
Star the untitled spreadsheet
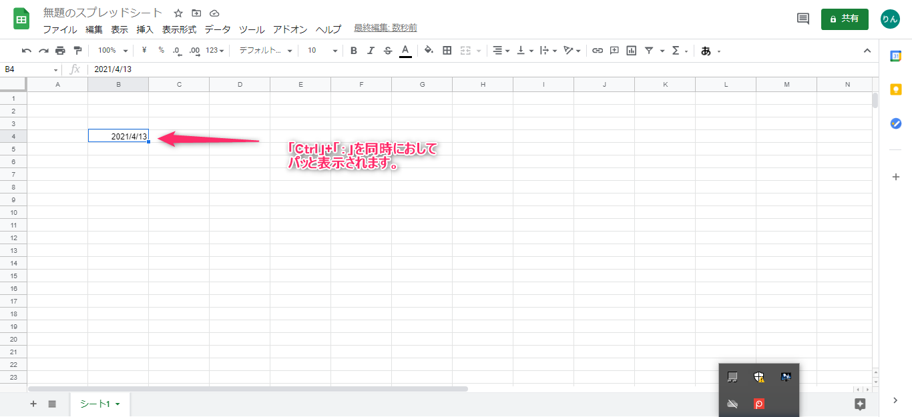[x=178, y=13]
